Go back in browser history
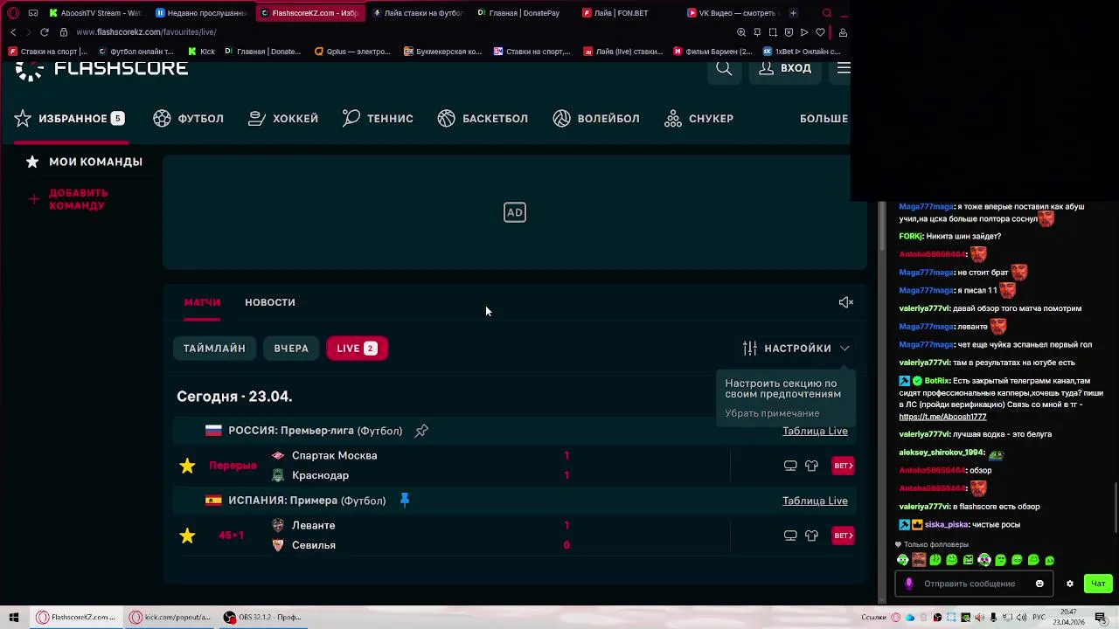Image resolution: width=1119 pixels, height=629 pixels. [12, 32]
